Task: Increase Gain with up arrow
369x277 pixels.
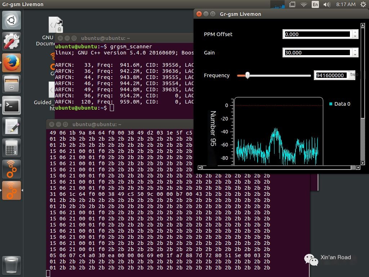Action: (355, 50)
